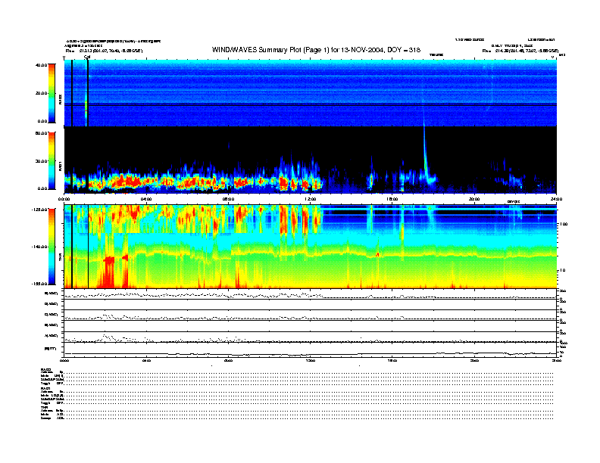Click the 12:00 time axis label
The height and width of the screenshot is (463, 600).
click(x=310, y=198)
